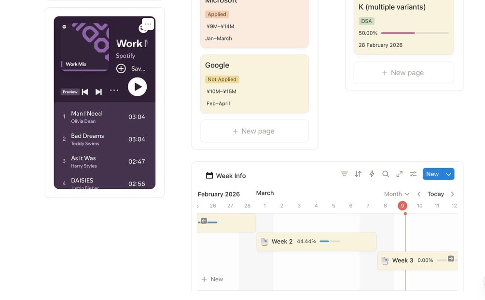Click the 50.00% progress bar
This screenshot has height=300, width=485.
[415, 33]
